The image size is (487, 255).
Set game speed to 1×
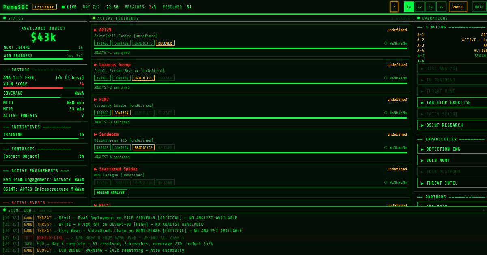point(409,7)
